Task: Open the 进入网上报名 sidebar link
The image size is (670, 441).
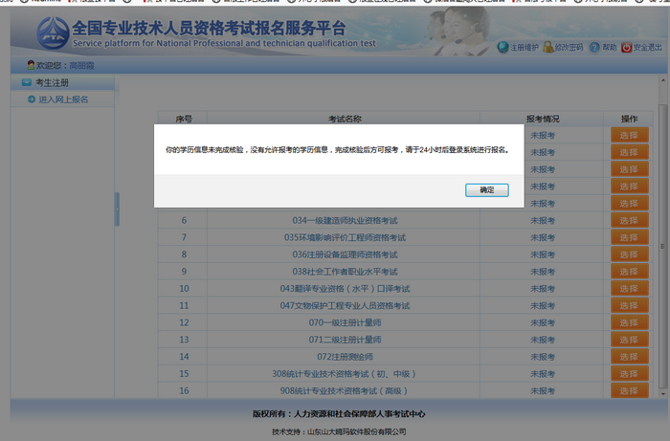Action: point(63,99)
